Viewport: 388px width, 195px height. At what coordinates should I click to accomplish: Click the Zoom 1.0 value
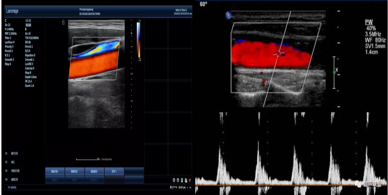pos(30,86)
